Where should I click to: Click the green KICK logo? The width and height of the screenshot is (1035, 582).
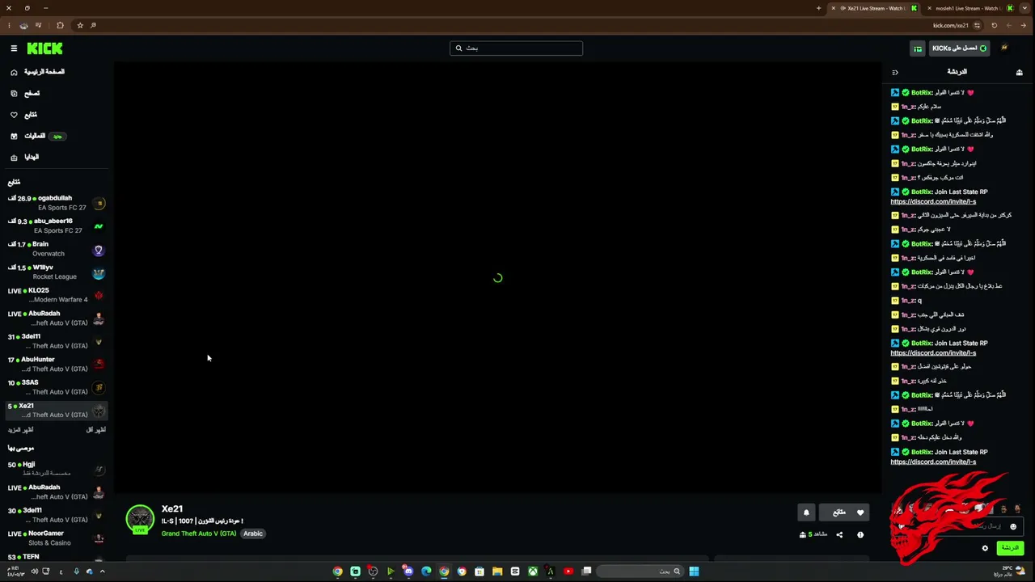pyautogui.click(x=44, y=48)
